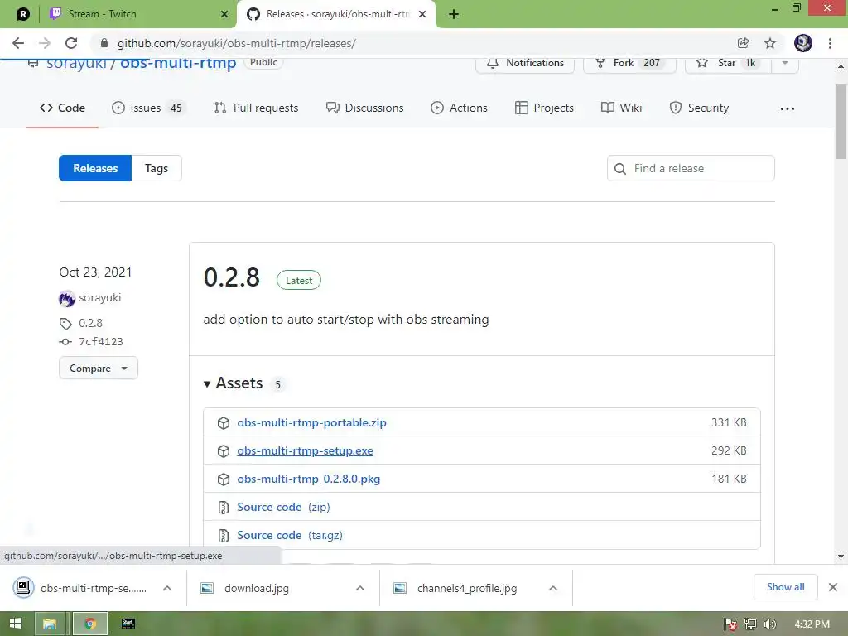
Task: Reload the page with refresh icon
Action: pyautogui.click(x=71, y=43)
